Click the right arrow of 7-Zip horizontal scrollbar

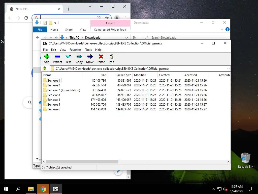pyautogui.click(x=228, y=161)
